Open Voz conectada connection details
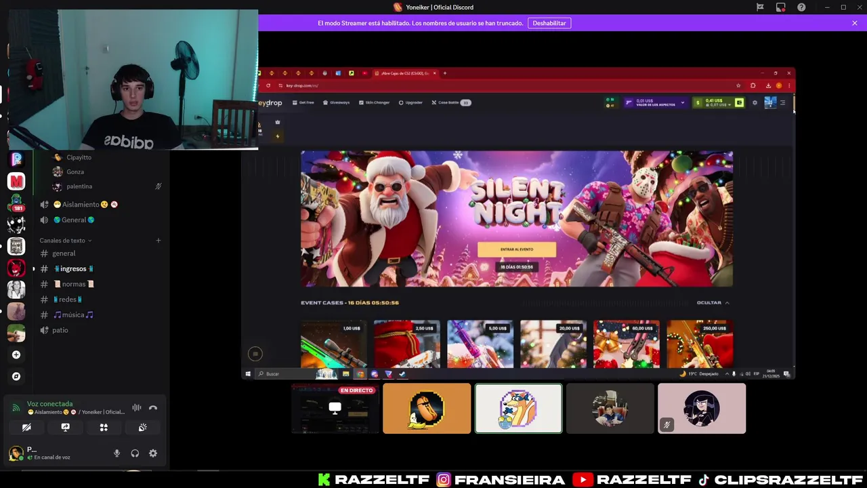Image resolution: width=867 pixels, height=488 pixels. [49, 404]
